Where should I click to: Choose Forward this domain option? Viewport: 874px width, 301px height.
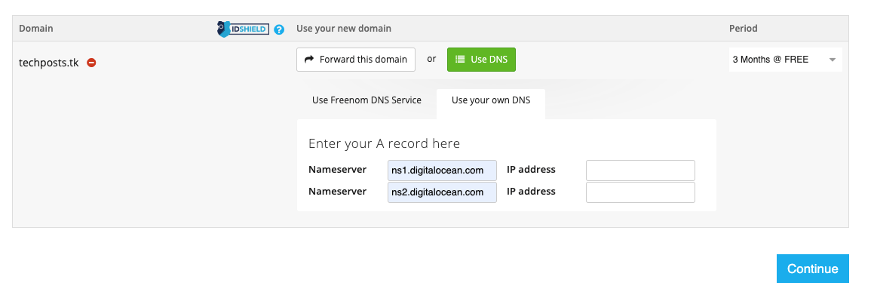(x=356, y=60)
